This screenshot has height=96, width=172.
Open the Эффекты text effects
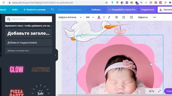coord(143,17)
